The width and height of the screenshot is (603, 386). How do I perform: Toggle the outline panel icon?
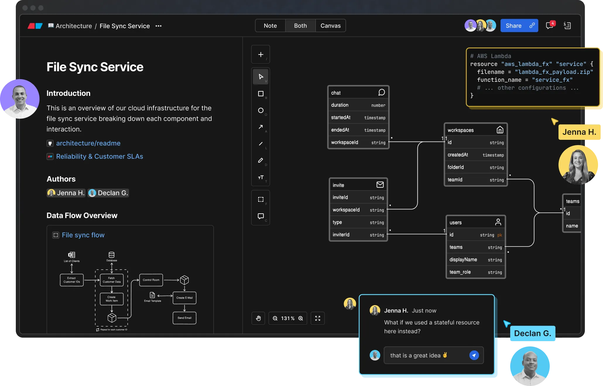click(x=567, y=26)
